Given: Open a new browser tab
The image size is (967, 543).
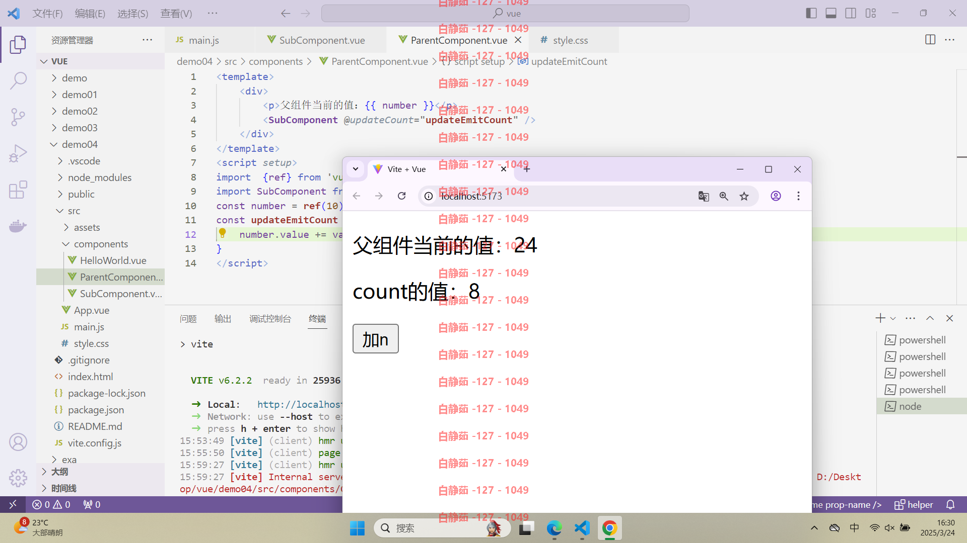Looking at the screenshot, I should pos(526,169).
